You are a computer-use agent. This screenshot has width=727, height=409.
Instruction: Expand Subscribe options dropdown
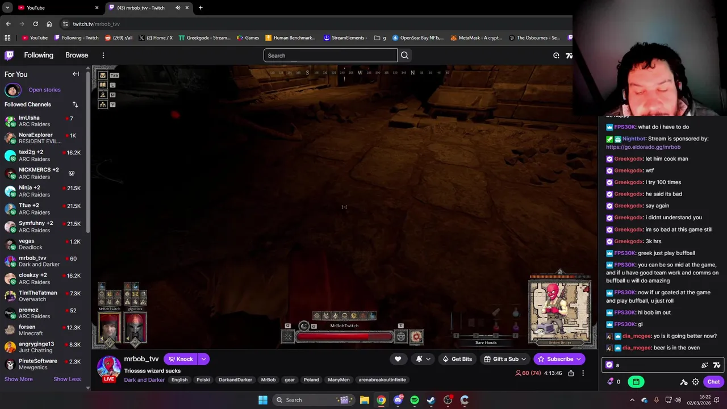[578, 359]
